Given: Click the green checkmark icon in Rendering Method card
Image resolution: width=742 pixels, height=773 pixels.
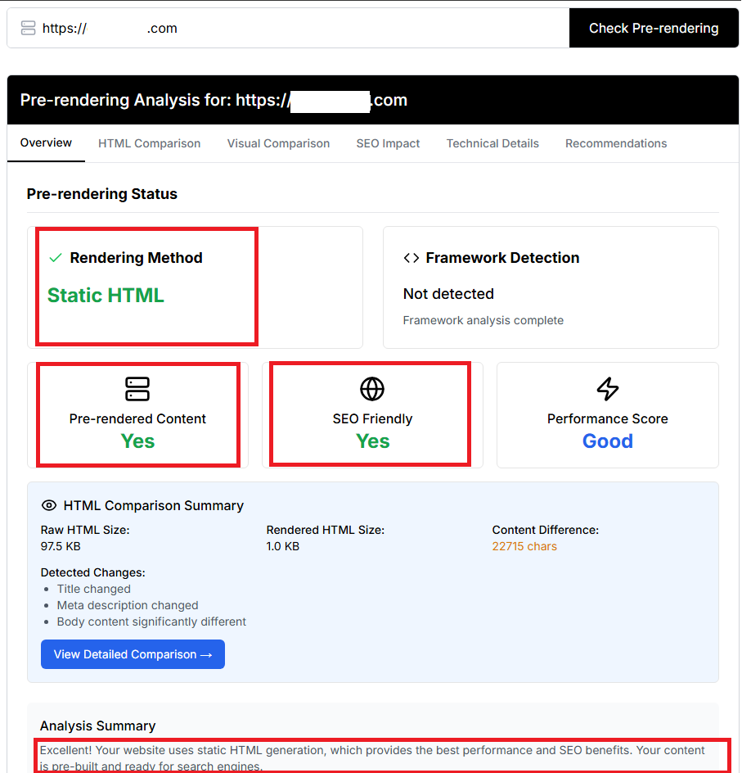Looking at the screenshot, I should 54,257.
